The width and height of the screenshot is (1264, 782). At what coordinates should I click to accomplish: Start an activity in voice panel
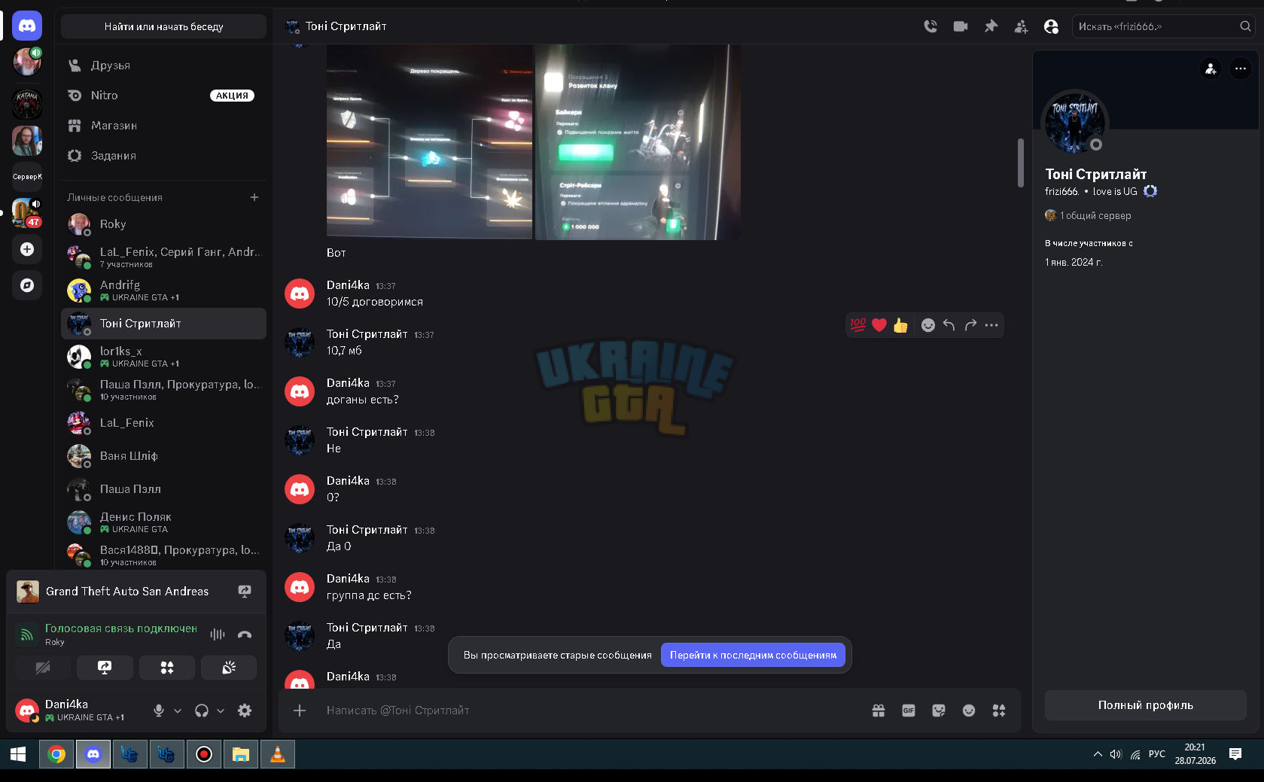[167, 668]
